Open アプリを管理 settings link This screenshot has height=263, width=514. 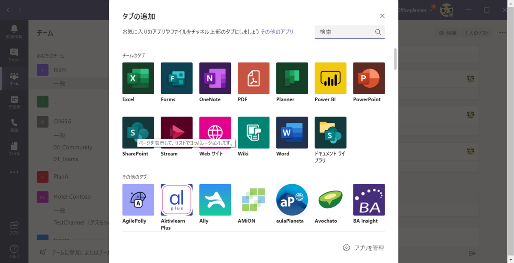(363, 248)
